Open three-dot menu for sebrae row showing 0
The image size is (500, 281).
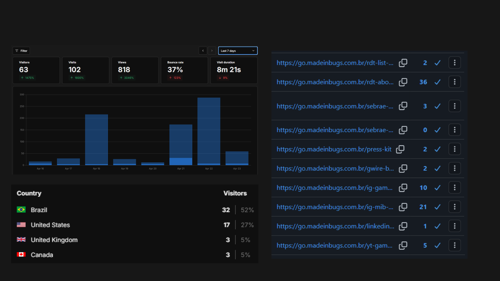coord(455,130)
